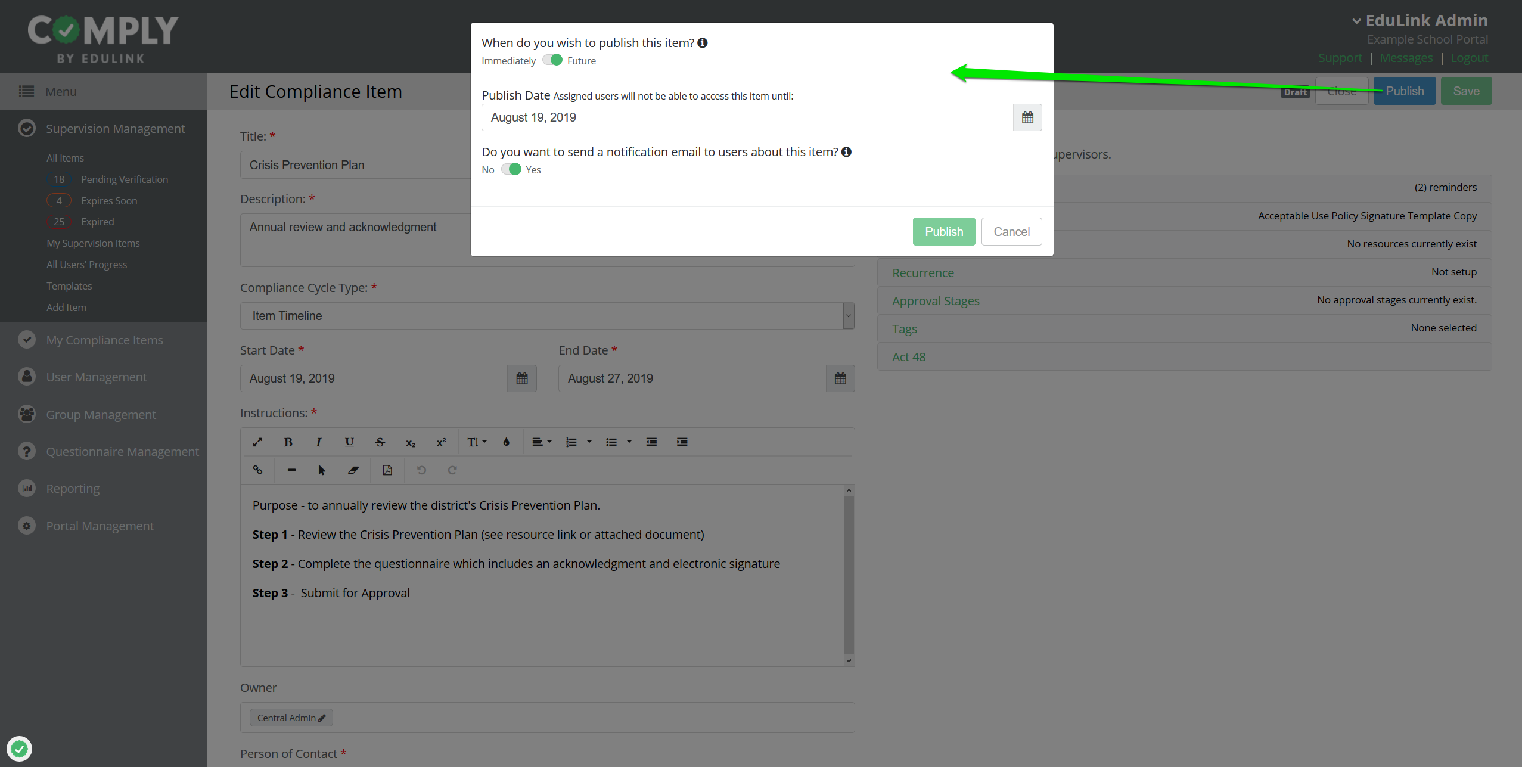Image resolution: width=1522 pixels, height=767 pixels.
Task: Click the text color droplet icon
Action: tap(506, 442)
